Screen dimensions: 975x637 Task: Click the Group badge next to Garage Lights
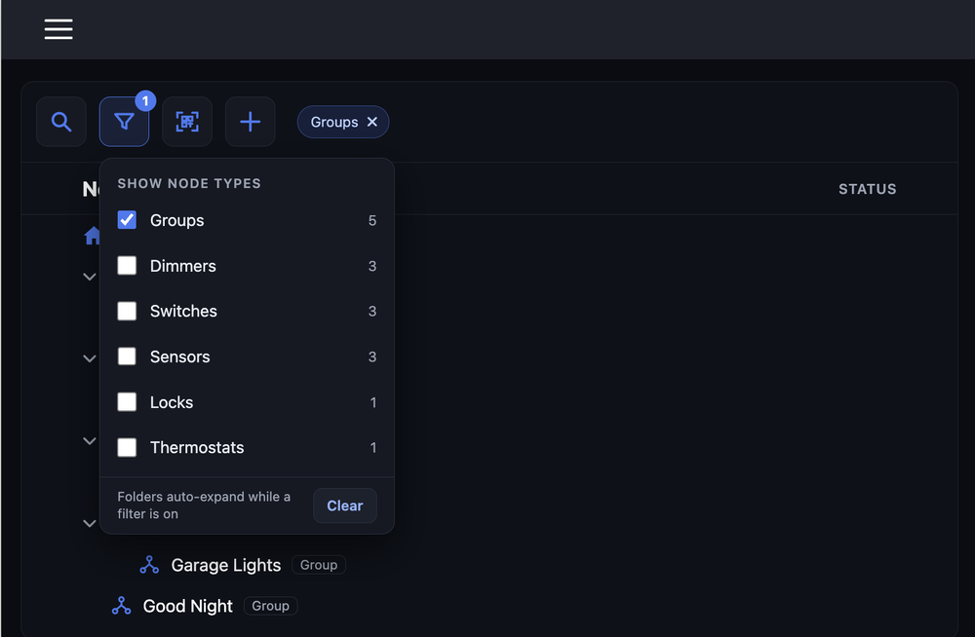pyautogui.click(x=319, y=565)
